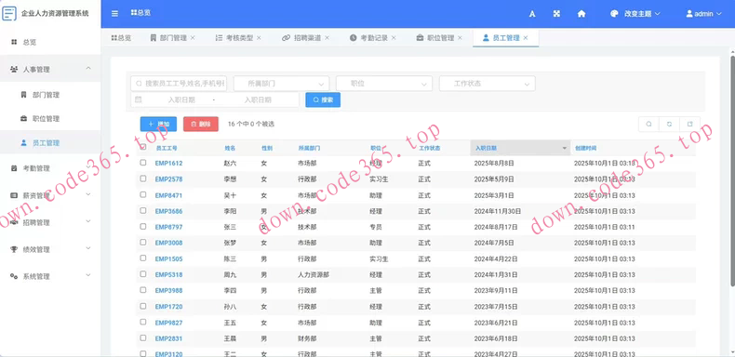Open employee link EMP9827

click(x=168, y=323)
